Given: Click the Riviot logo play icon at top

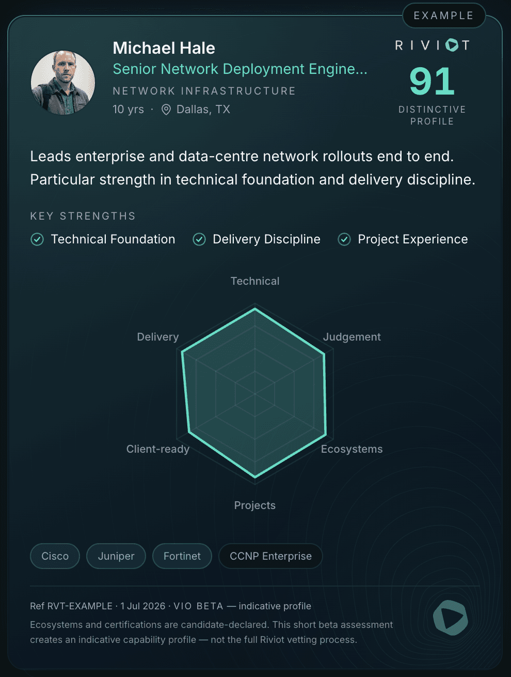Looking at the screenshot, I should [x=452, y=45].
